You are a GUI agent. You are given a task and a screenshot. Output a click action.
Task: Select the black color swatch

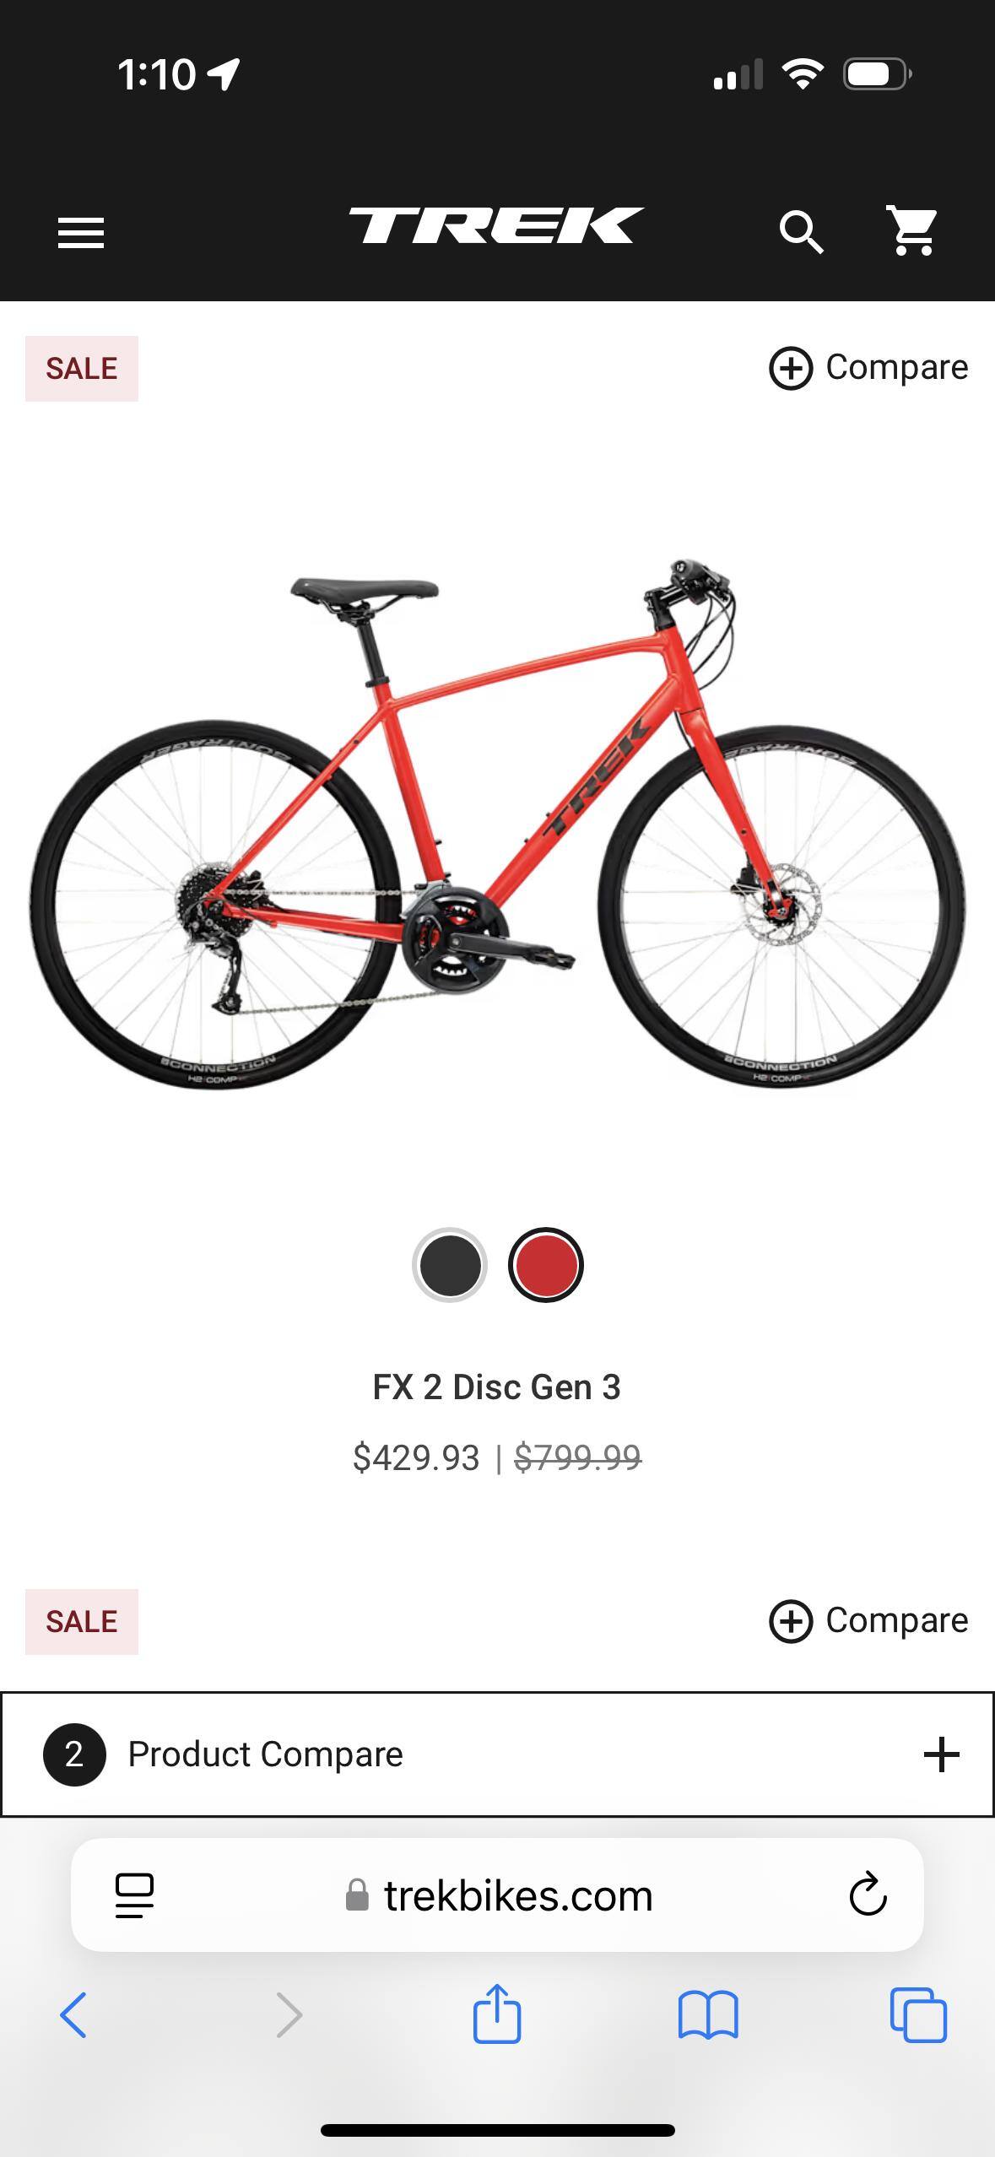point(450,1265)
